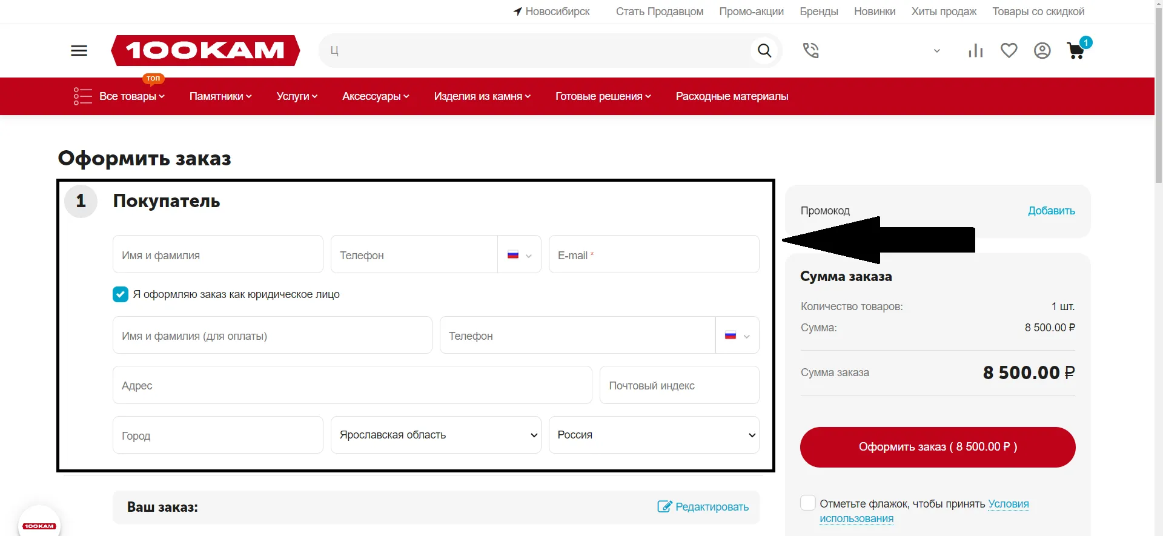Screen dimensions: 1163x536
Task: Open the Изделия из камня menu
Action: 482,96
